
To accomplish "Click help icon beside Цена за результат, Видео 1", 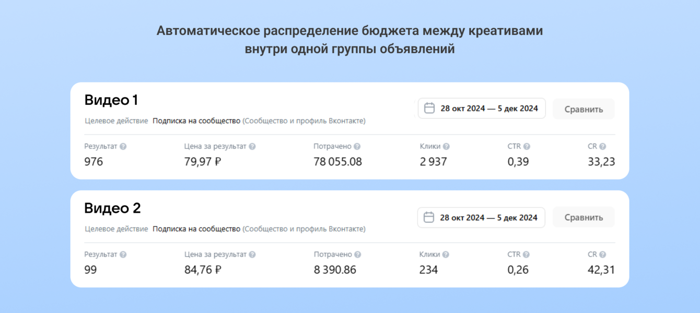I will 252,147.
